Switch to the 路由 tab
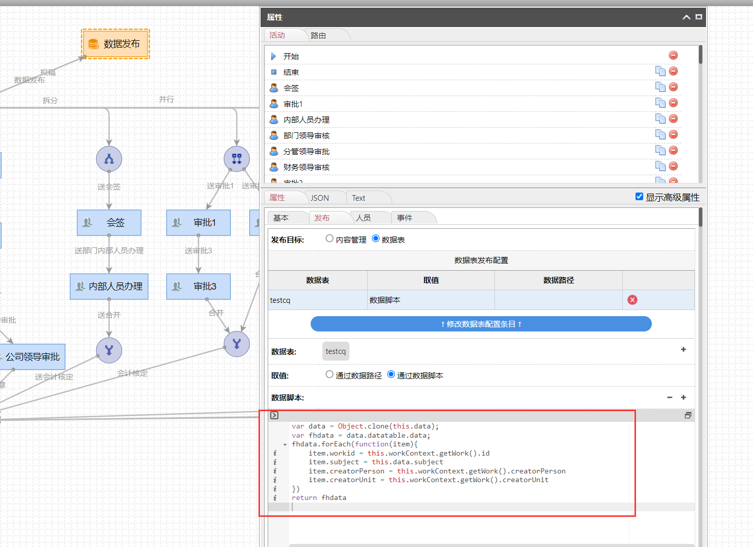753x547 pixels. point(318,35)
